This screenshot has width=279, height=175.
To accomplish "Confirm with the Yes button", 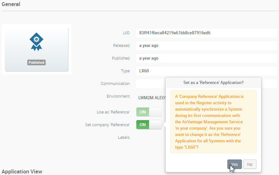I will [x=234, y=164].
